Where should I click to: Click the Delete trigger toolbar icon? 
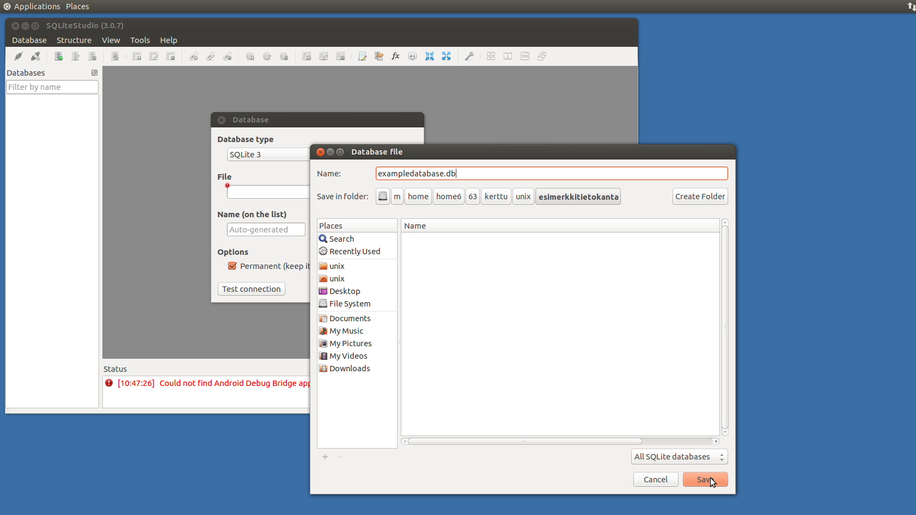(284, 56)
